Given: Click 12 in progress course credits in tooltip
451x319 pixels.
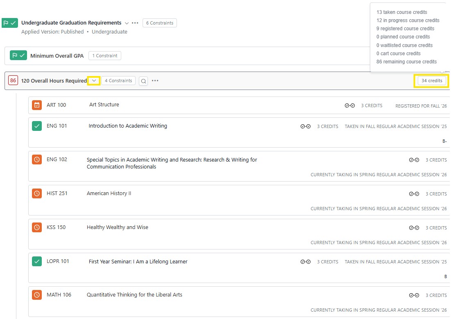Looking at the screenshot, I should pyautogui.click(x=408, y=20).
